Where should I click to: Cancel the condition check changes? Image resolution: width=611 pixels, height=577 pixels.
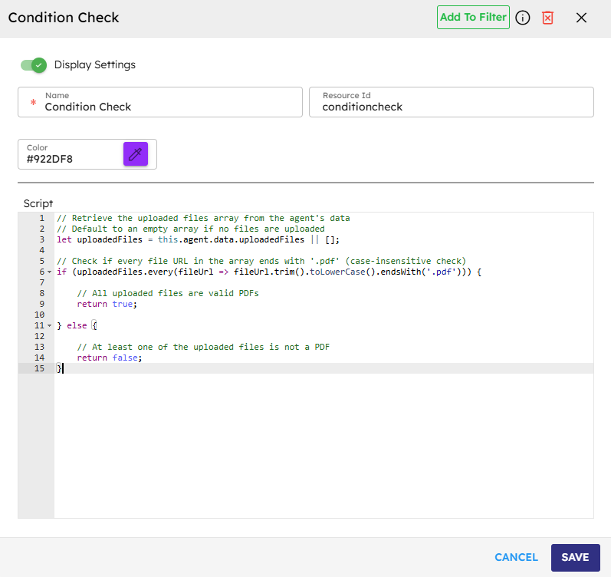(517, 558)
